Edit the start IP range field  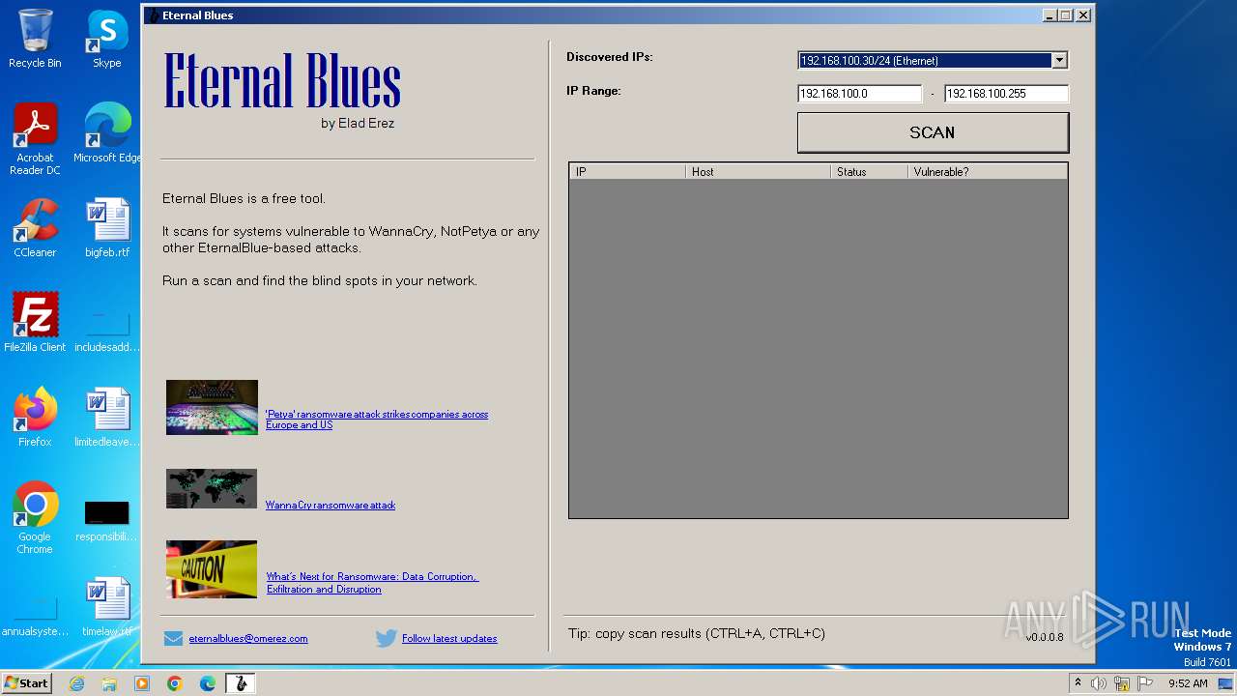click(x=859, y=94)
